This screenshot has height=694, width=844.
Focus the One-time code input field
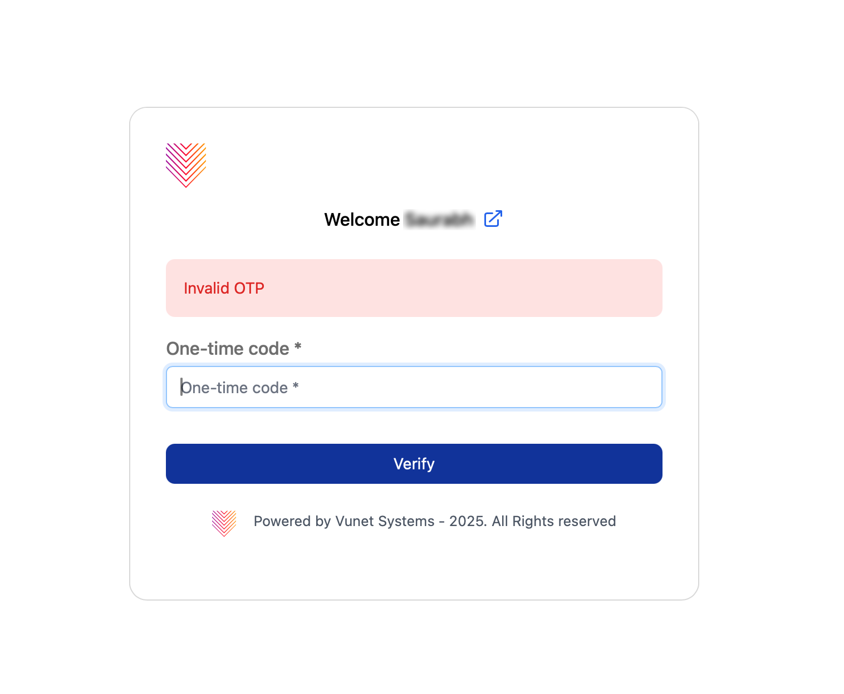pos(414,387)
